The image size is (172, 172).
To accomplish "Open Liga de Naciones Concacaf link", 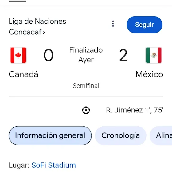I will (x=37, y=26).
